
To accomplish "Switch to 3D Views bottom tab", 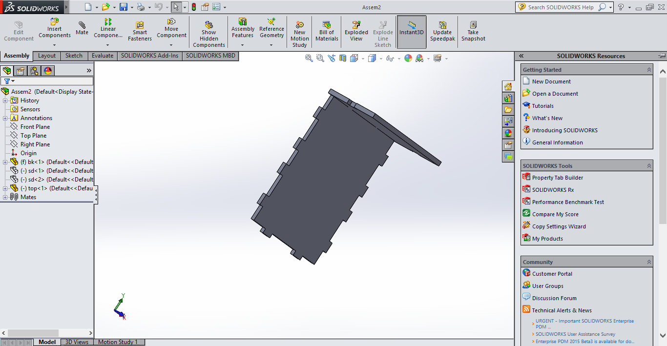I will (x=77, y=342).
